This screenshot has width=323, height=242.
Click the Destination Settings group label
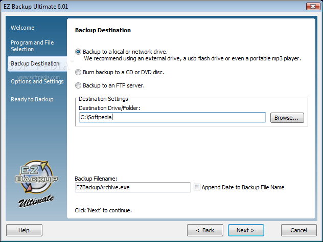[103, 99]
